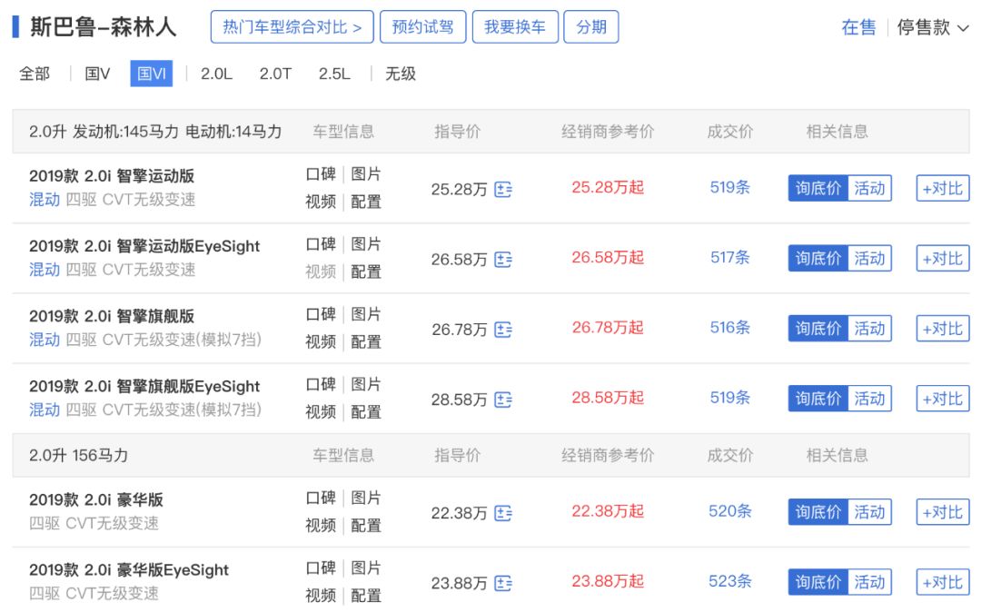Click dealer price 25.28万起
This screenshot has width=981, height=612.
608,187
